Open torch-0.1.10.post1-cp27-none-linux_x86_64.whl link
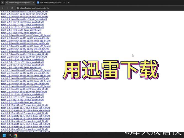The height and width of the screenshot is (138, 184). pos(25,105)
